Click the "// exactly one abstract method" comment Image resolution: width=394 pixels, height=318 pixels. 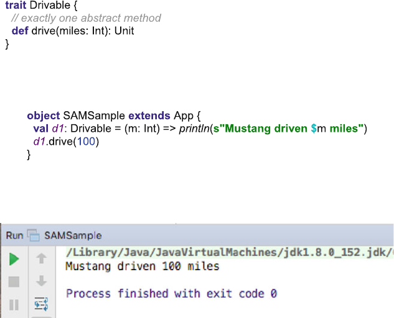[x=86, y=18]
